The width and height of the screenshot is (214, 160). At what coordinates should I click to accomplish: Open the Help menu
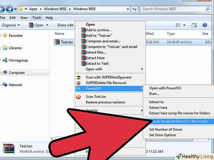49,18
